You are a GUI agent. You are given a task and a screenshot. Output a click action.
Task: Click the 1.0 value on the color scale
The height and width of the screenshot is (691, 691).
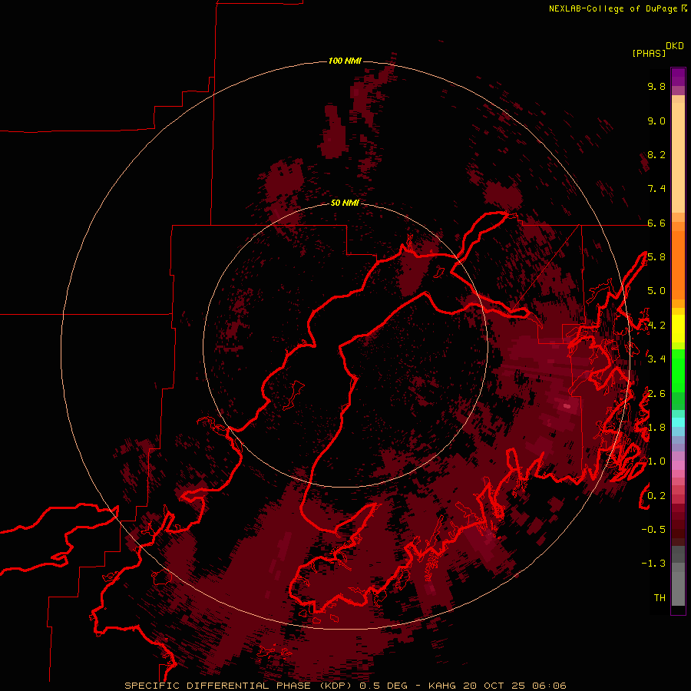click(x=656, y=461)
